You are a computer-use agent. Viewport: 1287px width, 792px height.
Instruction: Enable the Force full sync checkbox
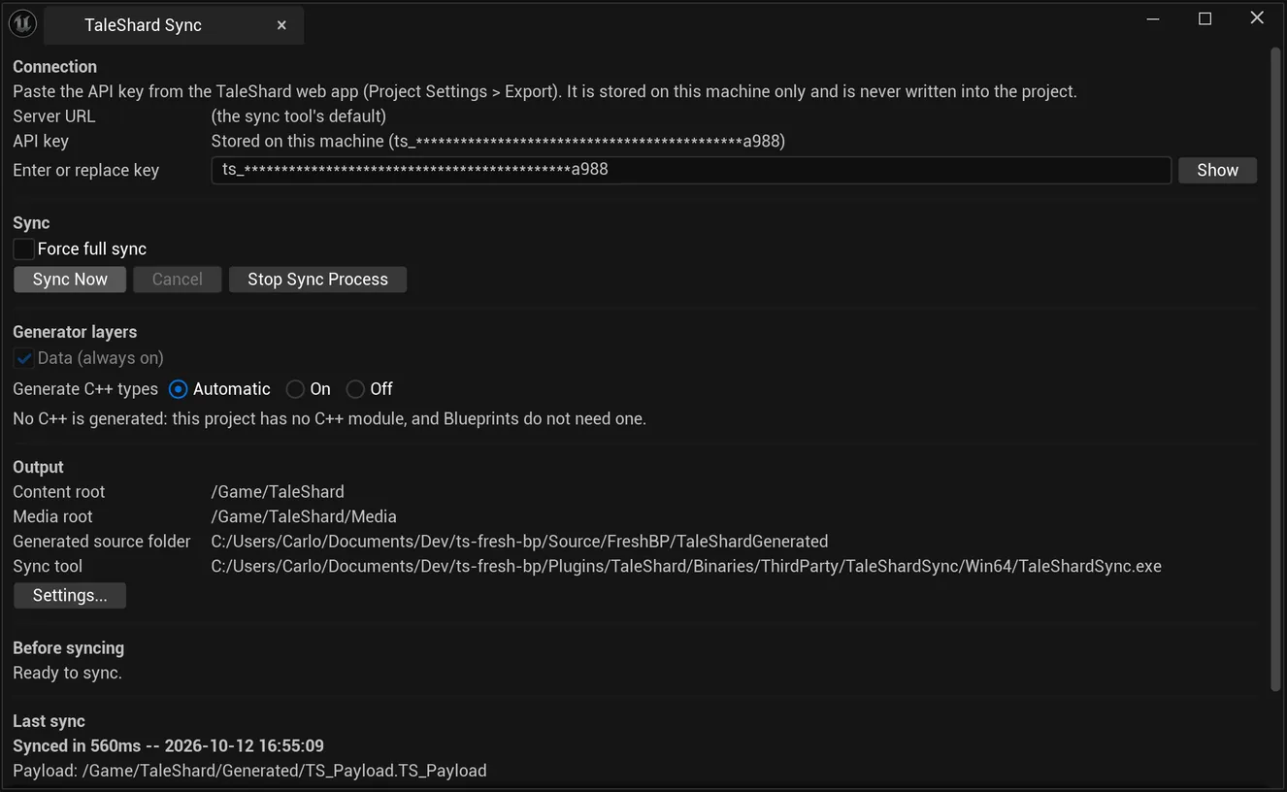point(24,249)
